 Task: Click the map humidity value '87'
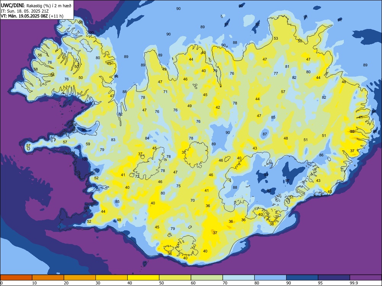point(265,134)
